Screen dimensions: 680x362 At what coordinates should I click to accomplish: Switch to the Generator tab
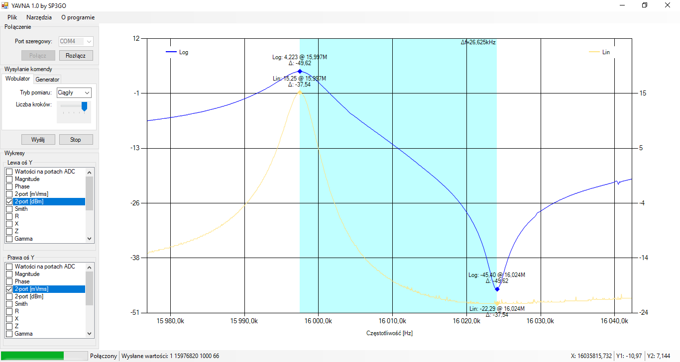coord(47,80)
